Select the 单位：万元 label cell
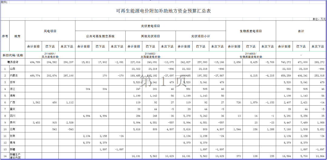327x160 pixels. pyautogui.click(x=319, y=19)
